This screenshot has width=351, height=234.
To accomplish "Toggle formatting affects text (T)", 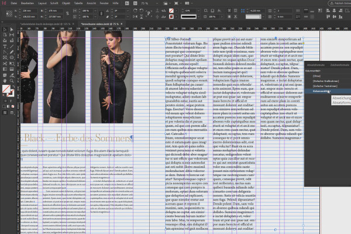I will coord(11,101).
